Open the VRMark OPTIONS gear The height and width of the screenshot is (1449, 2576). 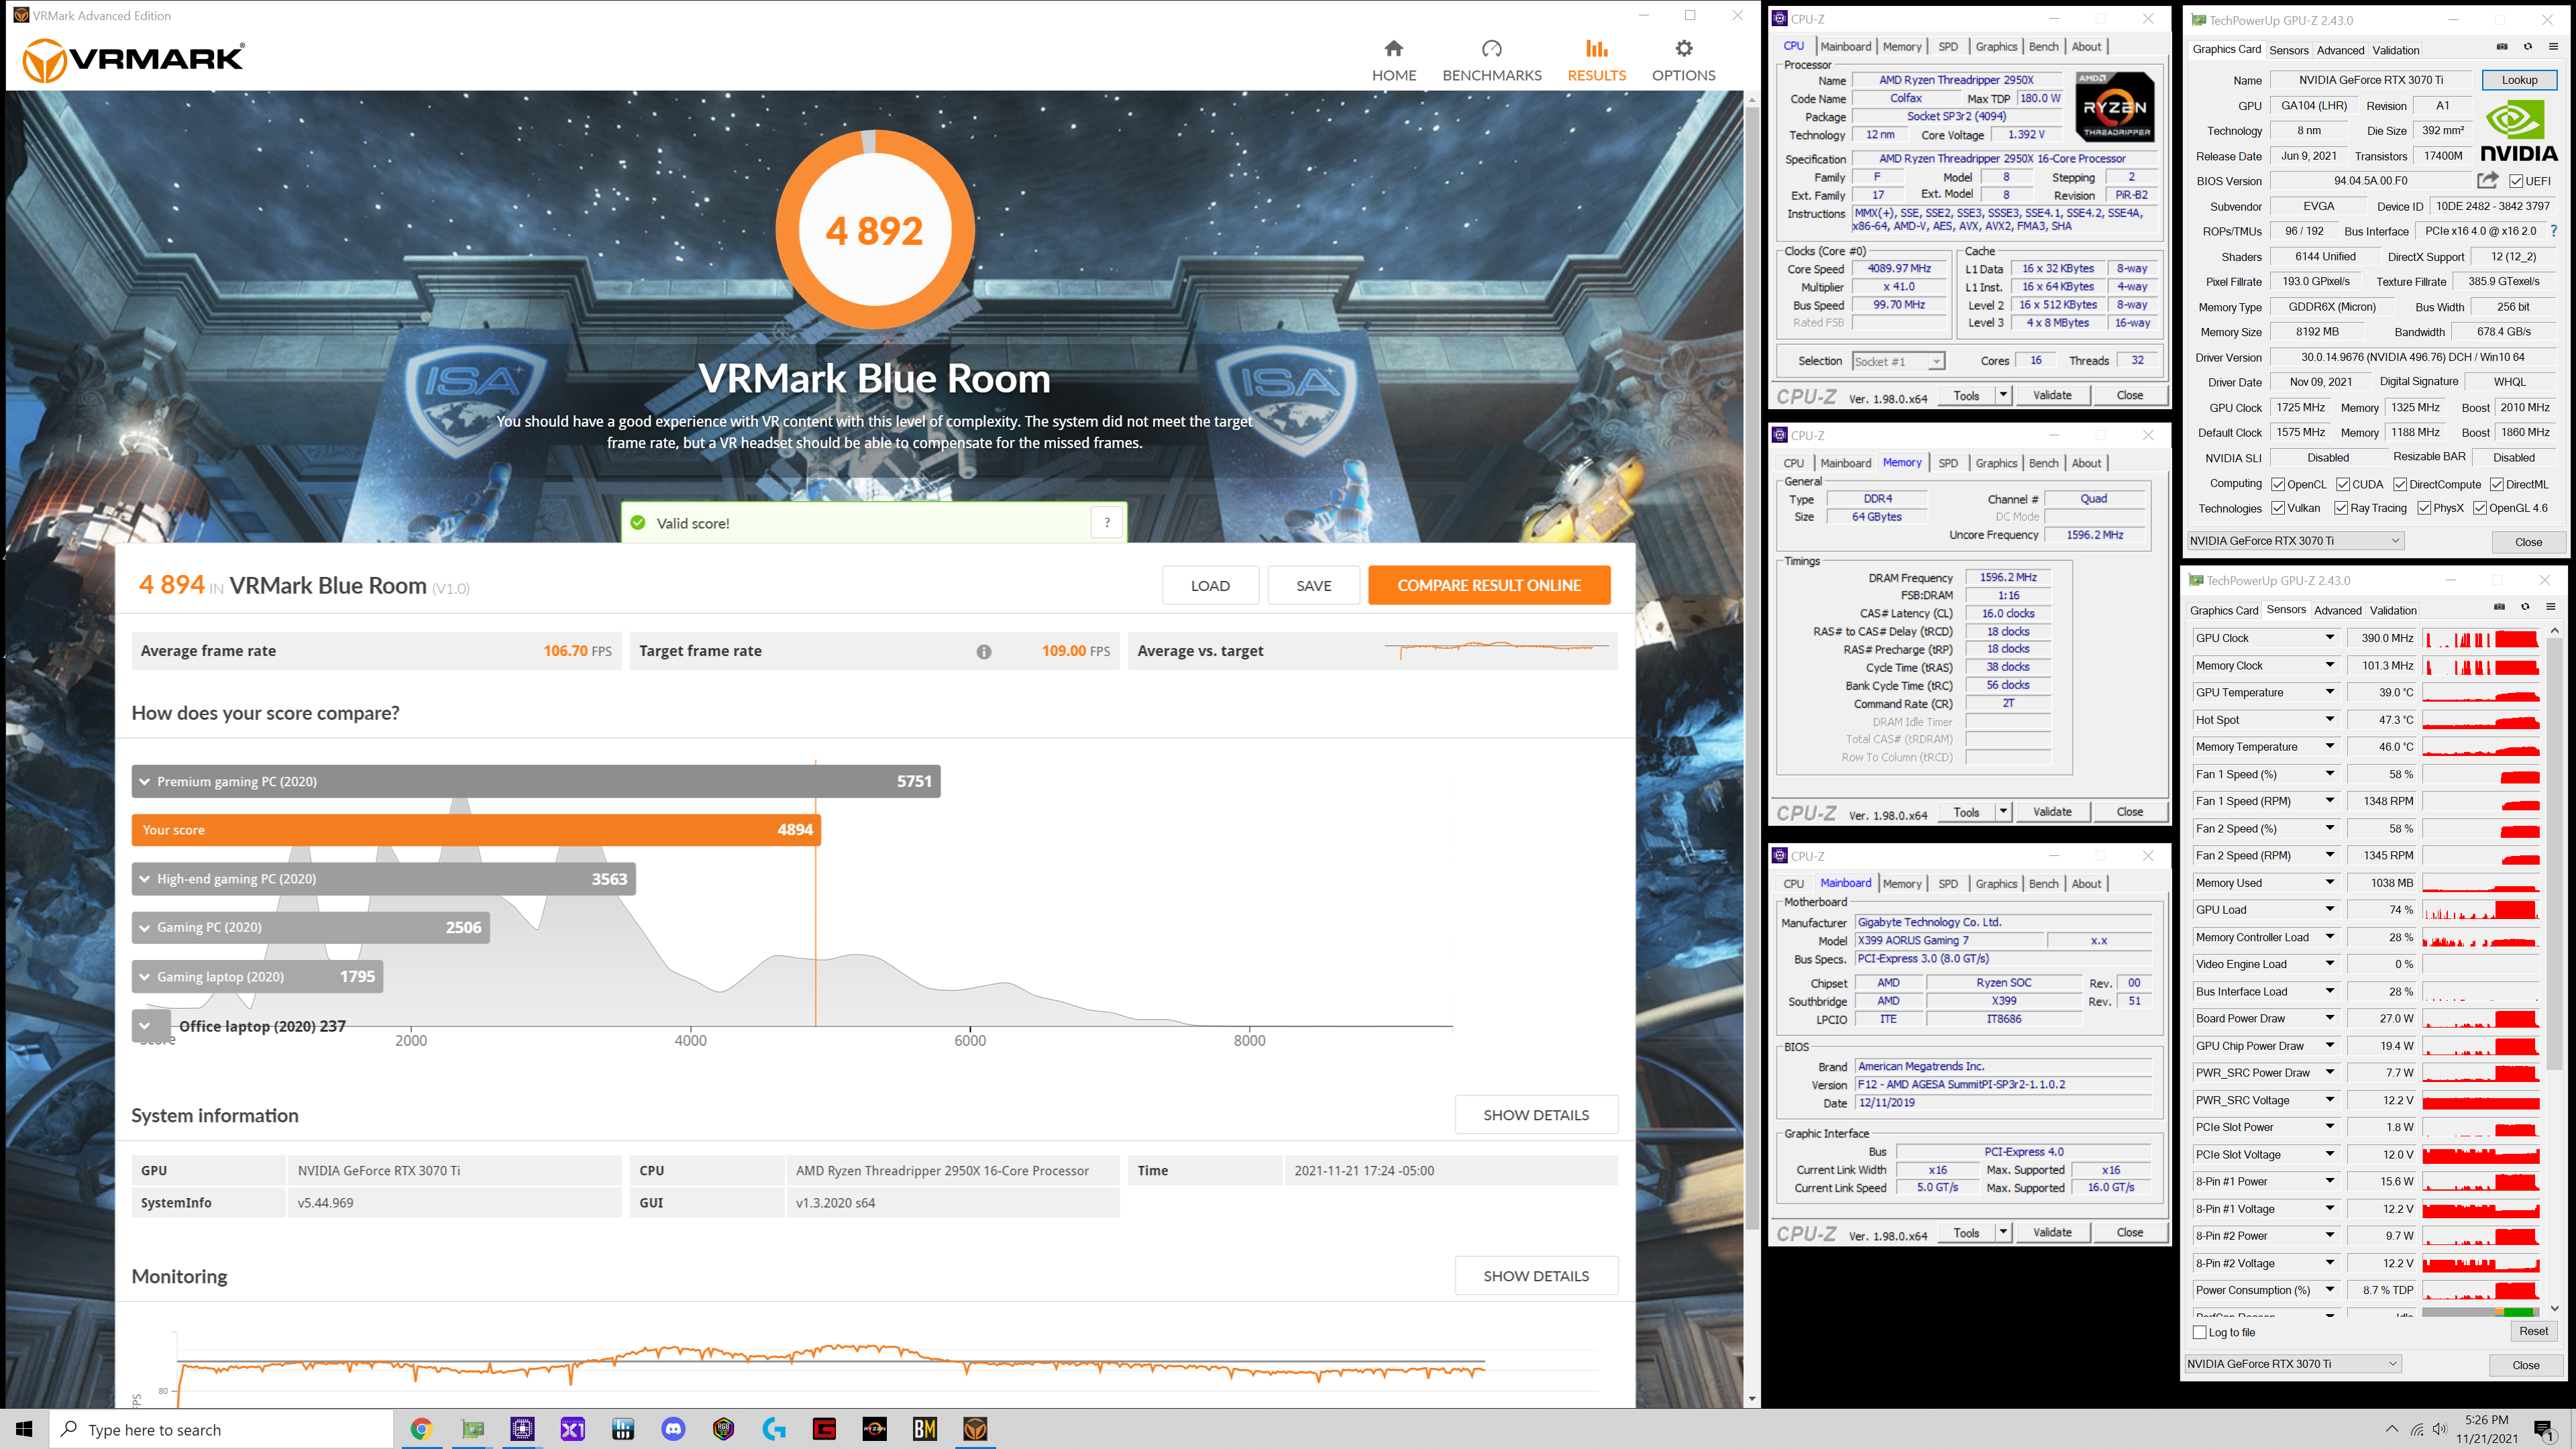pos(1683,61)
